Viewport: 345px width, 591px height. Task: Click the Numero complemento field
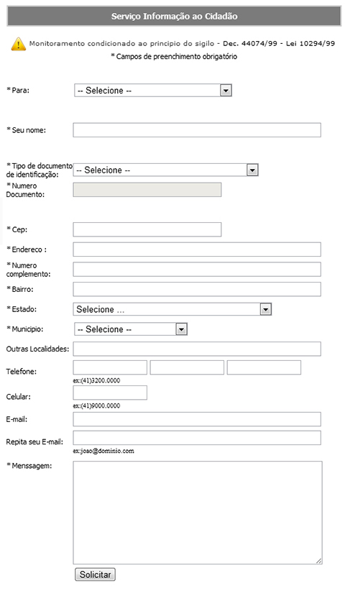pyautogui.click(x=197, y=270)
